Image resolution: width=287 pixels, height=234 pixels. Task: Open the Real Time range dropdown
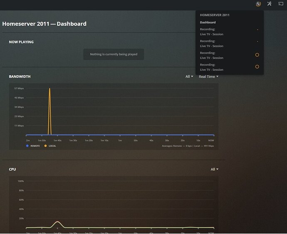click(208, 76)
